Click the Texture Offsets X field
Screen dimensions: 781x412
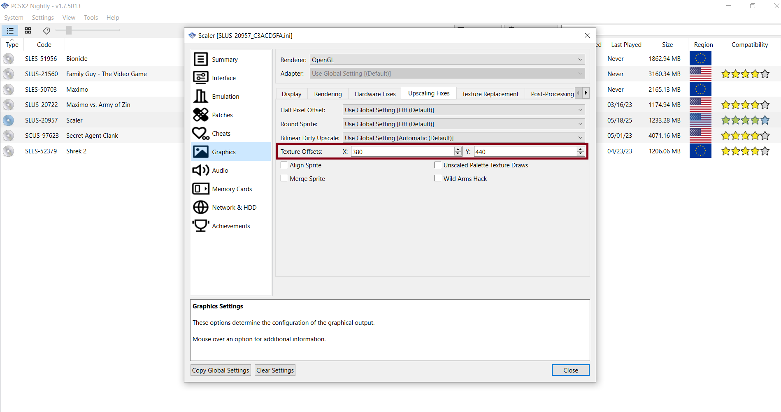tap(402, 152)
